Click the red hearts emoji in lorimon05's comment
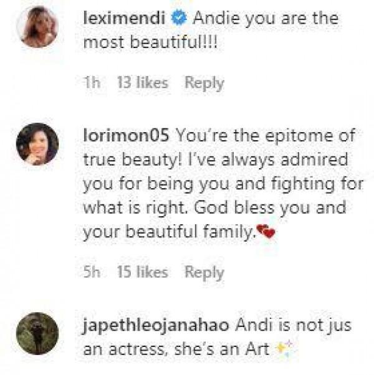 (x=267, y=234)
